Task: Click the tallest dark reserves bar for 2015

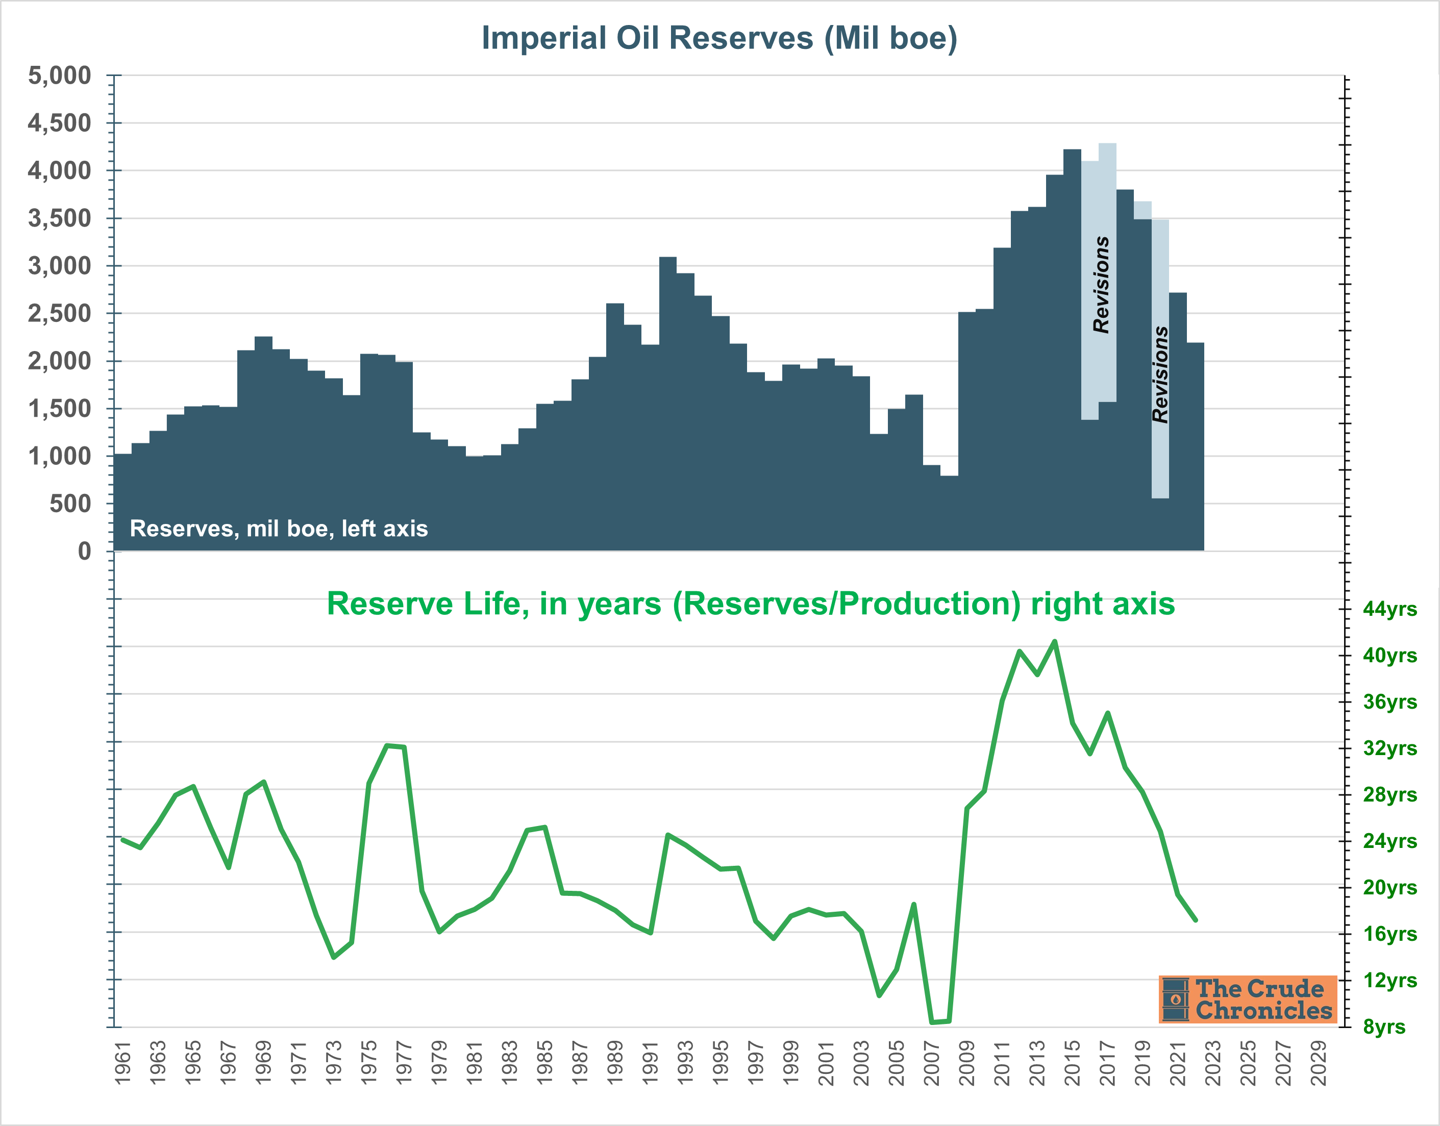Action: [1072, 350]
